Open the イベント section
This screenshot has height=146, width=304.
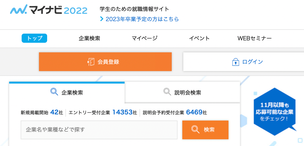pyautogui.click(x=200, y=38)
